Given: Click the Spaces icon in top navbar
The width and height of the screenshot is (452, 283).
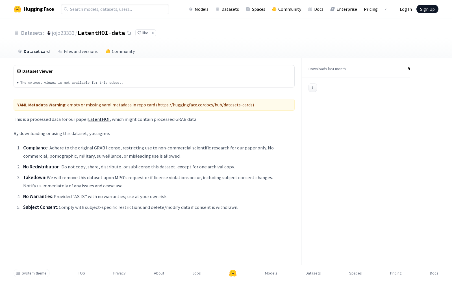Looking at the screenshot, I should pos(248,9).
